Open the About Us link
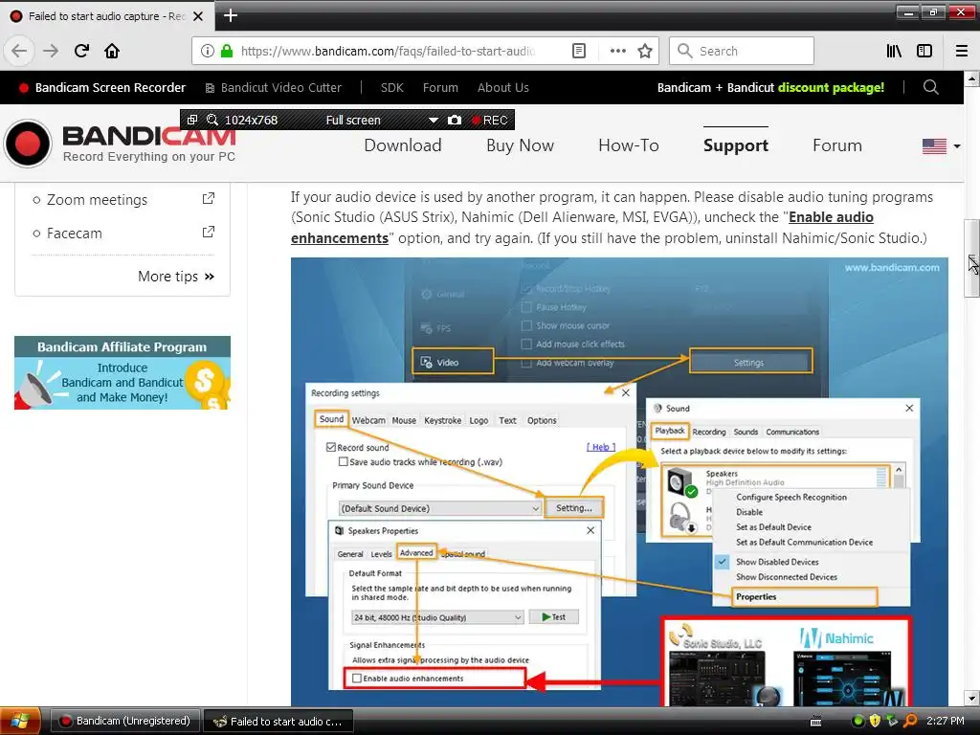The height and width of the screenshot is (735, 980). [503, 87]
